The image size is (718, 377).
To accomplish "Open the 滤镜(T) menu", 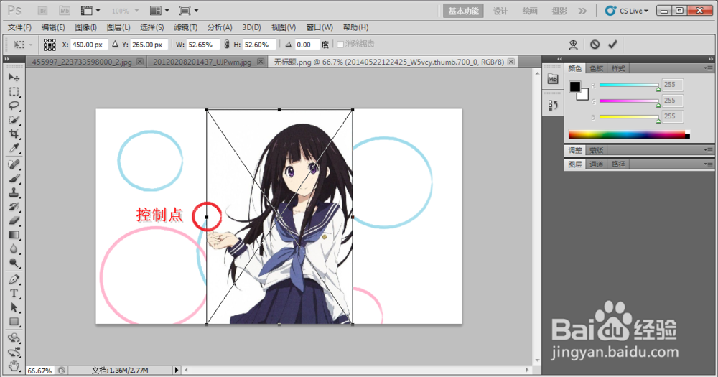I will [x=185, y=27].
